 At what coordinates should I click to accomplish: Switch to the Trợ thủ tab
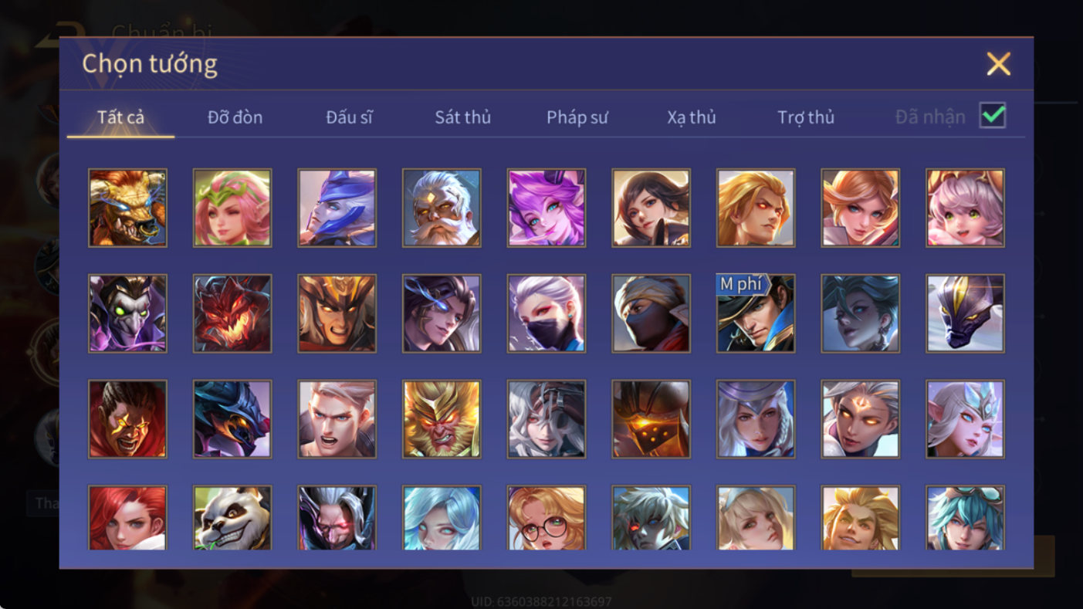click(x=806, y=117)
